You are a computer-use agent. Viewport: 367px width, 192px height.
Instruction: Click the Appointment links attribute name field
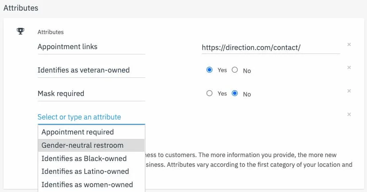[91, 47]
